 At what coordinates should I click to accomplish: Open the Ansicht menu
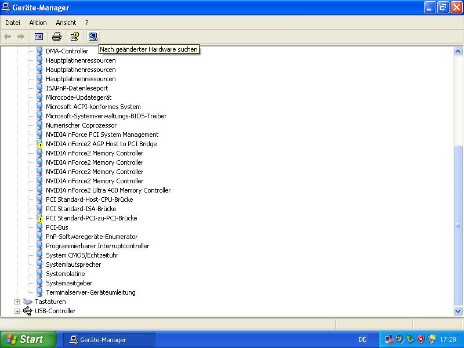(x=66, y=23)
